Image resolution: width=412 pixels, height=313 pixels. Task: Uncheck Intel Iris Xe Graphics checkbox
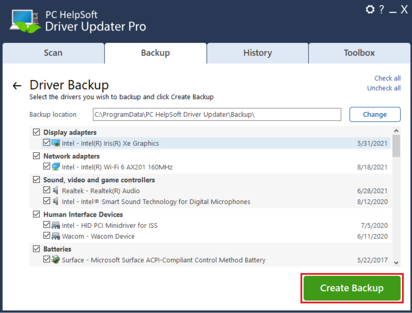(x=47, y=143)
